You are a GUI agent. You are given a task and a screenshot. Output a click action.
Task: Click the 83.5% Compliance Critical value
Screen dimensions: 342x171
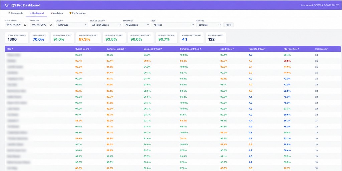(x=183, y=120)
